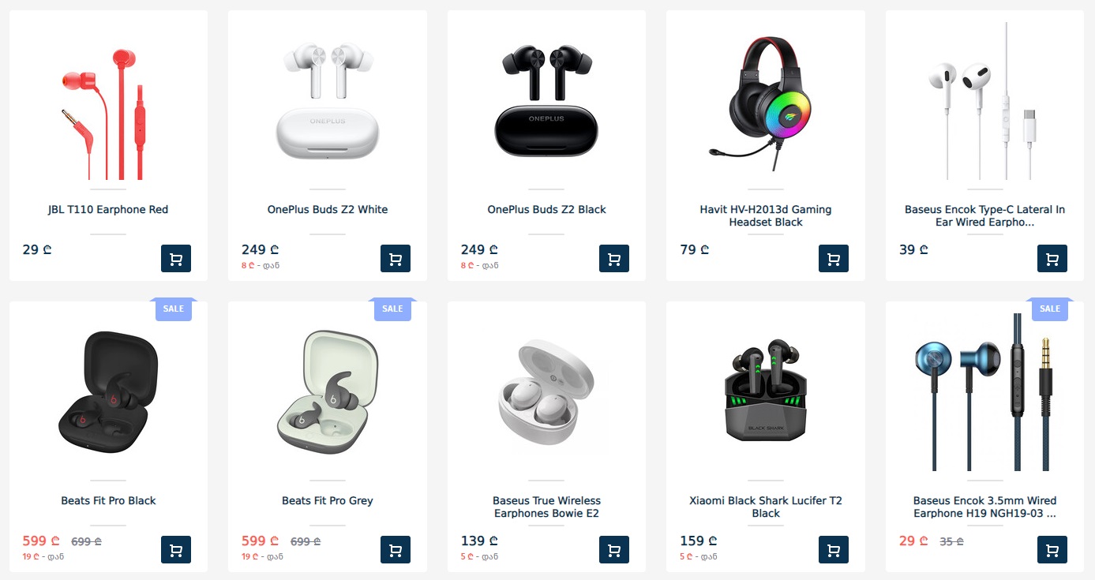Open JBL T110 Earphone Red product link
The height and width of the screenshot is (580, 1095).
click(108, 209)
